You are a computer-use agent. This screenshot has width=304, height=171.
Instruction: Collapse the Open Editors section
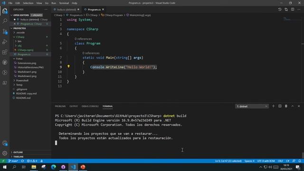tap(11, 15)
